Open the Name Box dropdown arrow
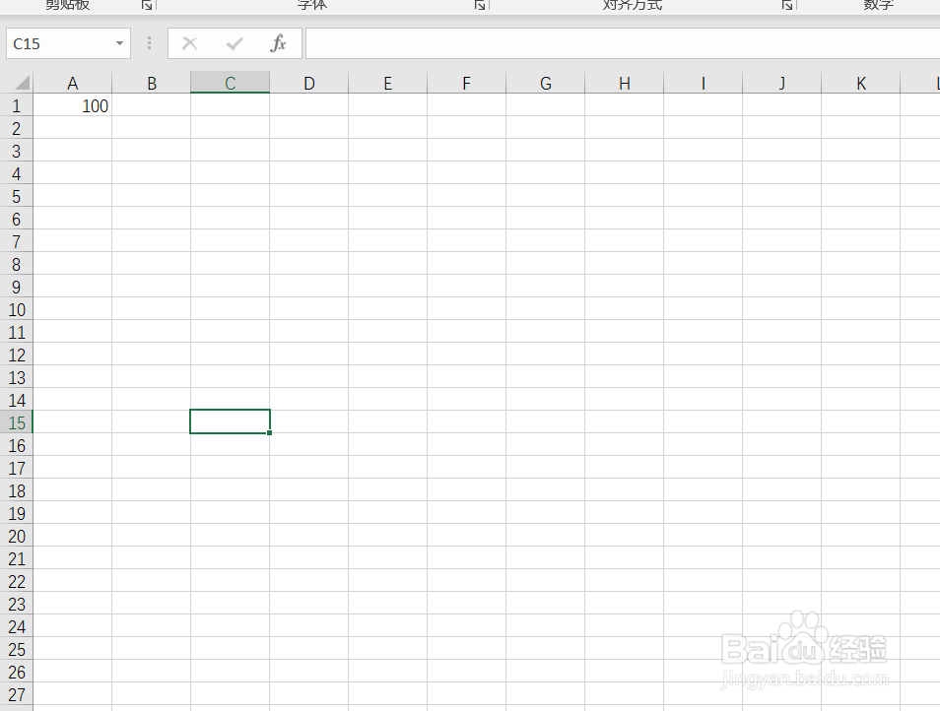 pyautogui.click(x=119, y=43)
